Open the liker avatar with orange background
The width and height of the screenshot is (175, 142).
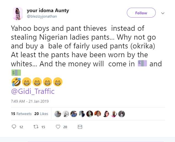(98, 114)
